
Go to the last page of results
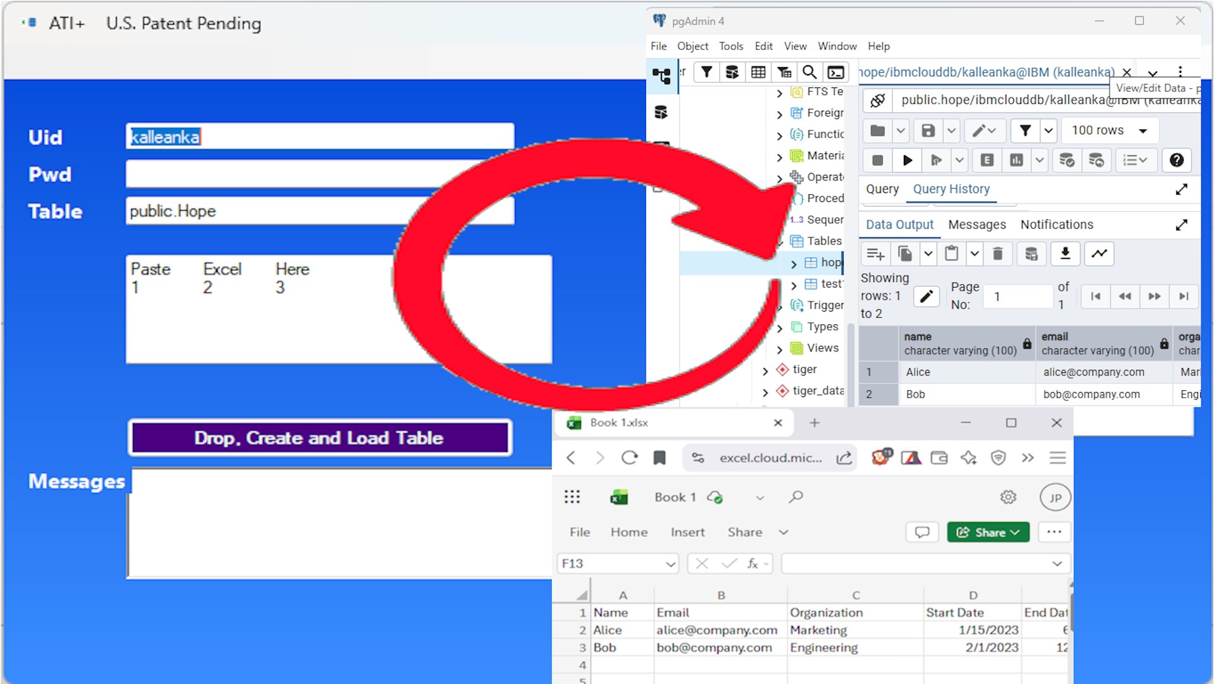[x=1183, y=296]
